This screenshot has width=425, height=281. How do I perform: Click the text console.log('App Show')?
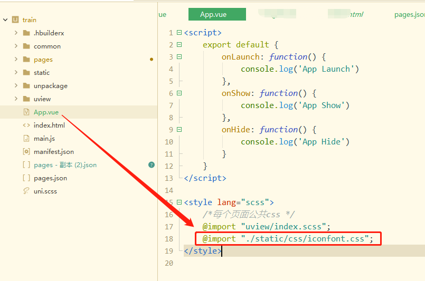tap(295, 105)
